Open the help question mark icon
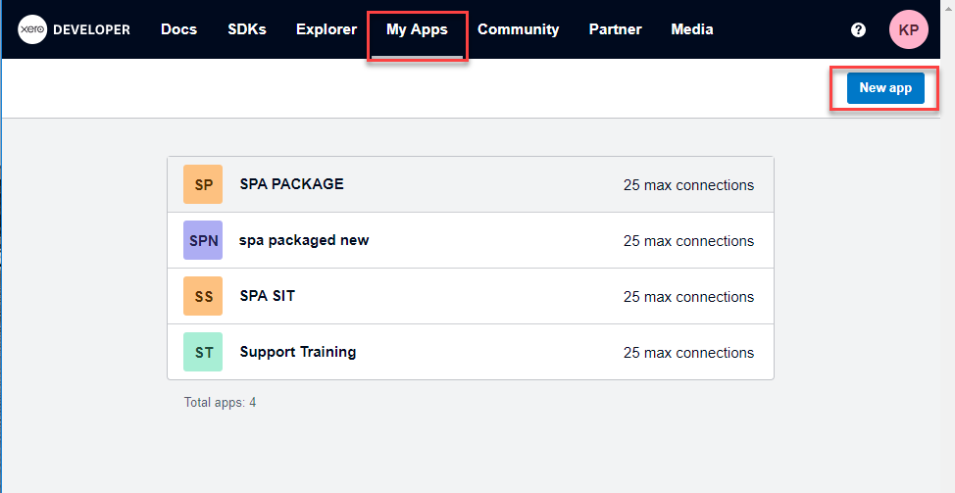Image resolution: width=955 pixels, height=493 pixels. (x=858, y=29)
